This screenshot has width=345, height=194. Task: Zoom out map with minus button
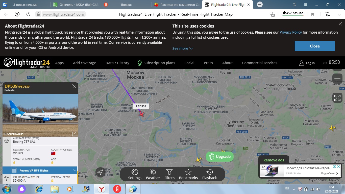click(x=337, y=79)
